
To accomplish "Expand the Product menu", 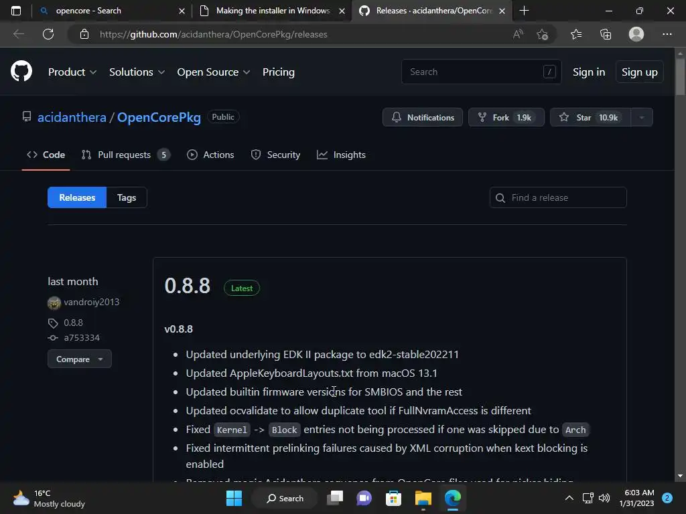I will [x=72, y=72].
